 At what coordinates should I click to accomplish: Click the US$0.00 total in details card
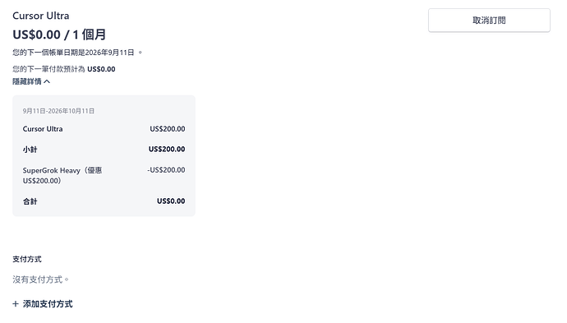click(171, 201)
